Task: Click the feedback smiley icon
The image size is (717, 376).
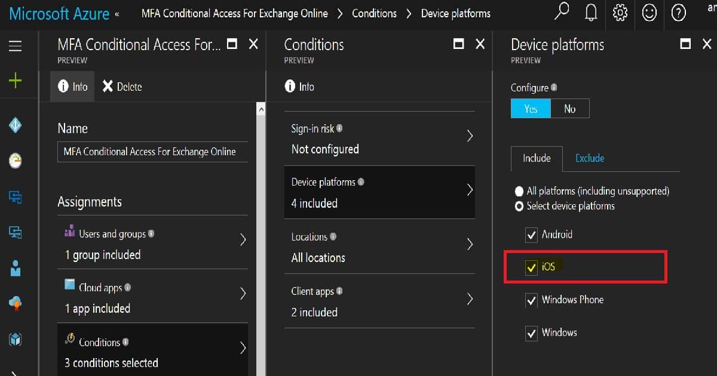Action: [x=649, y=13]
